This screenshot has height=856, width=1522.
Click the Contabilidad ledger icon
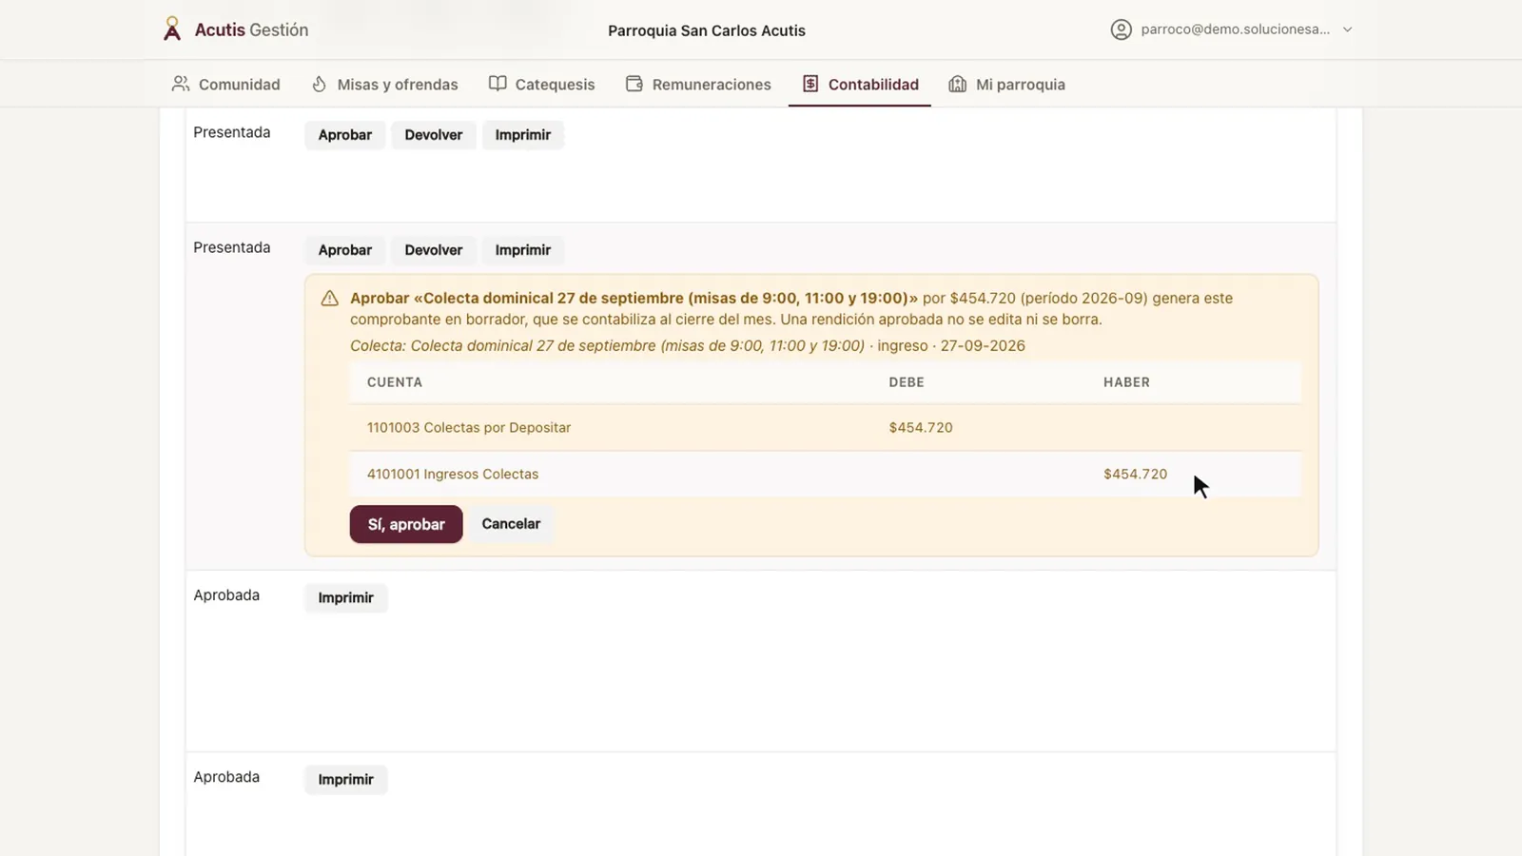[810, 84]
